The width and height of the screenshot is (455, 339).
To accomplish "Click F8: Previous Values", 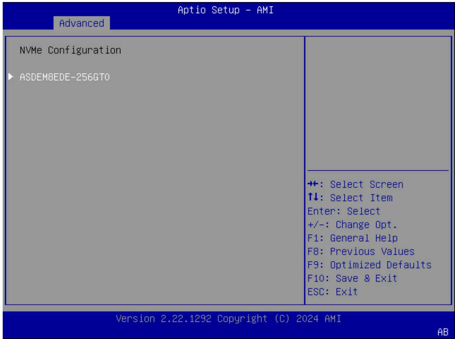I will click(361, 252).
